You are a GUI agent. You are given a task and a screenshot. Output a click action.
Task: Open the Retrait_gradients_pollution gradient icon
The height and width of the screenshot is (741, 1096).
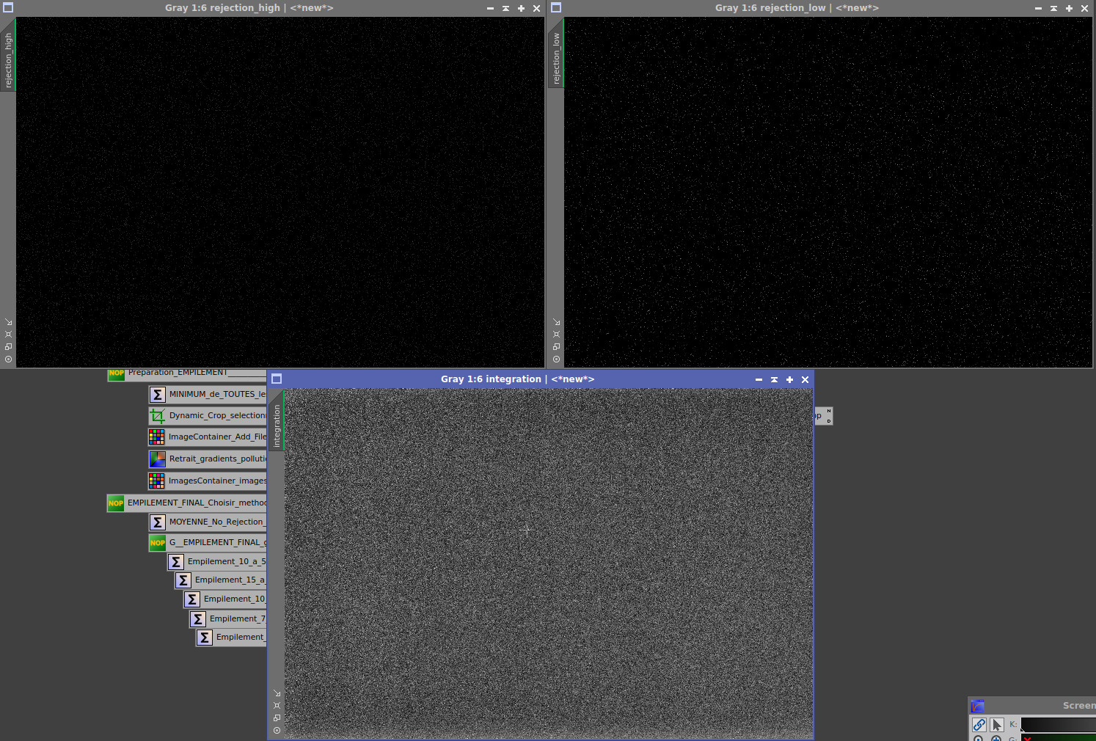click(156, 459)
